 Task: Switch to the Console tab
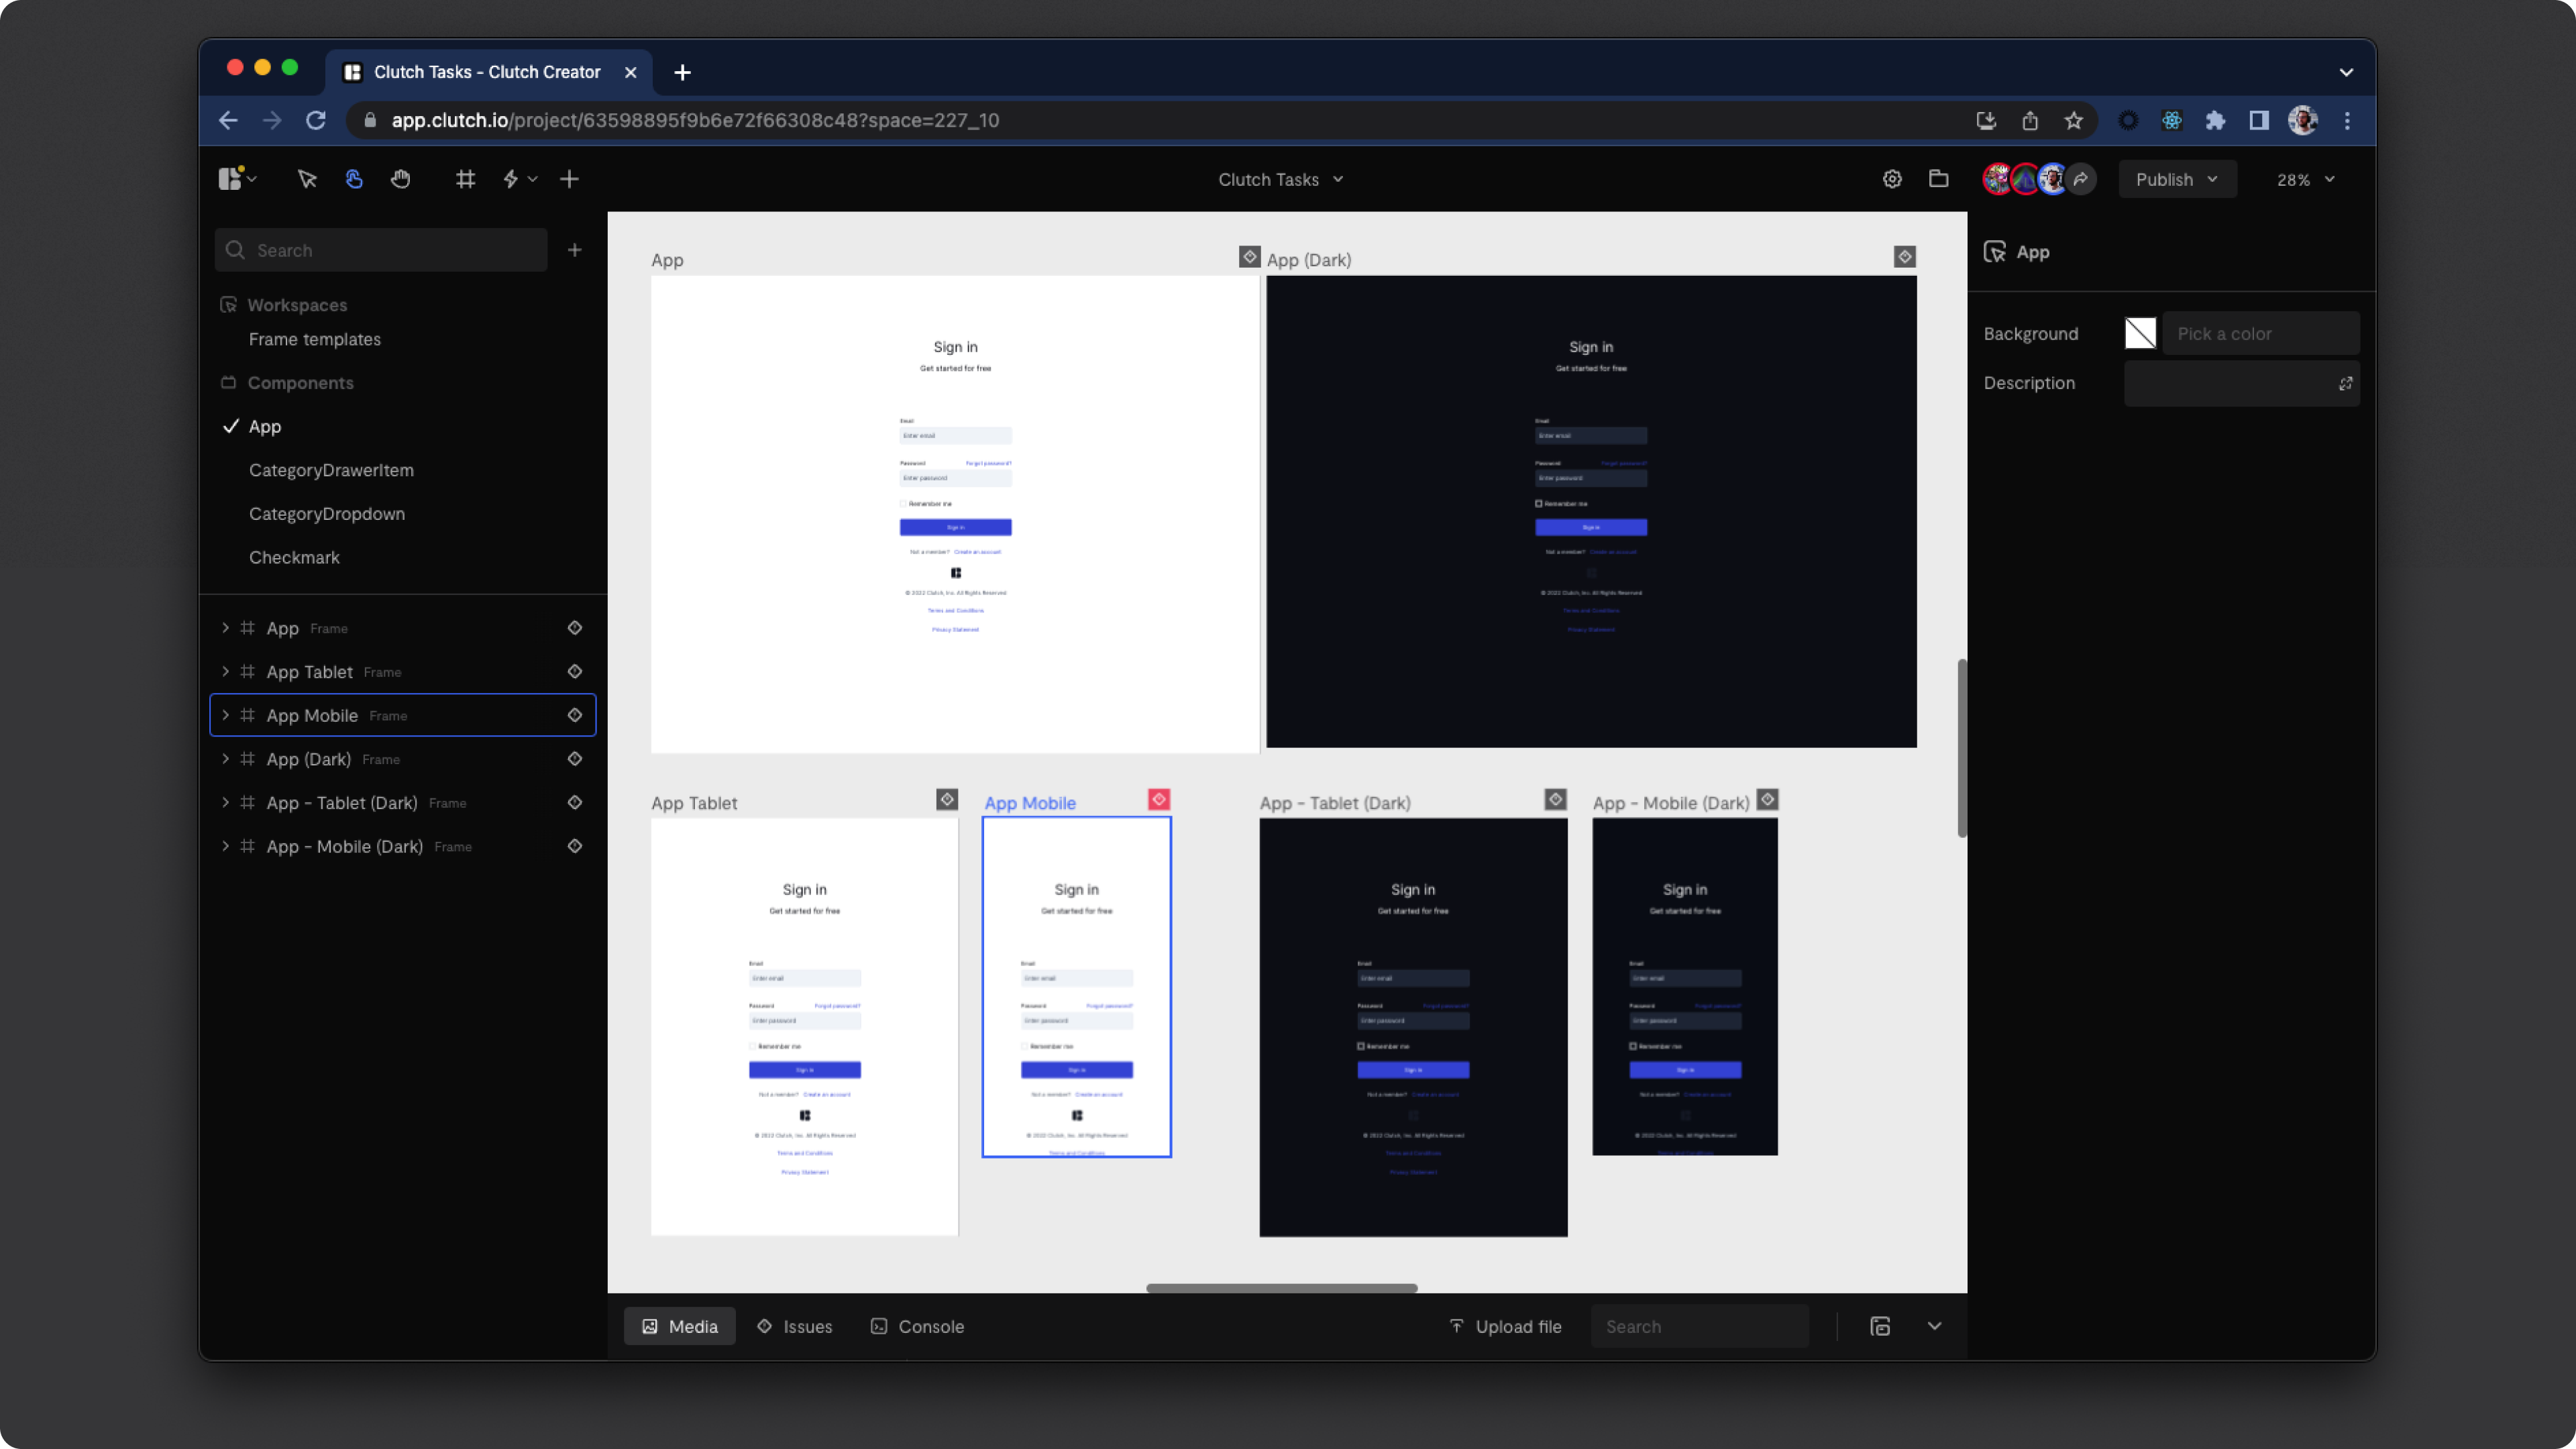point(917,1326)
